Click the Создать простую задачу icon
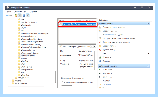The image size is (158, 97). pyautogui.click(x=100, y=27)
